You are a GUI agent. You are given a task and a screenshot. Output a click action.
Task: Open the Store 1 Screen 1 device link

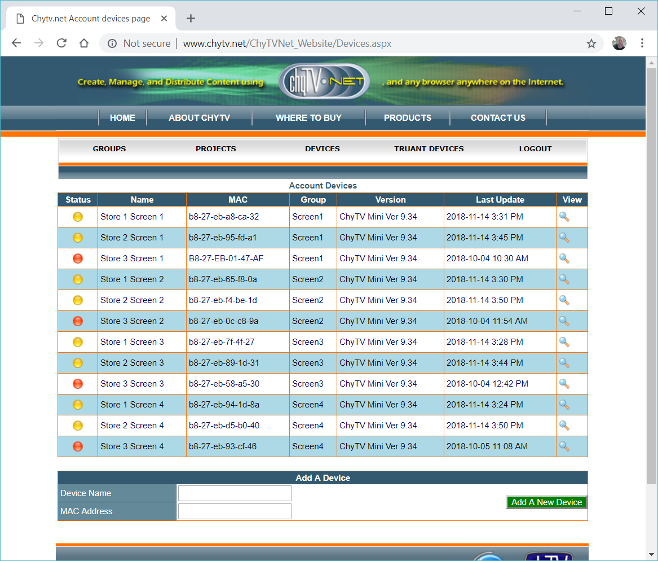132,217
